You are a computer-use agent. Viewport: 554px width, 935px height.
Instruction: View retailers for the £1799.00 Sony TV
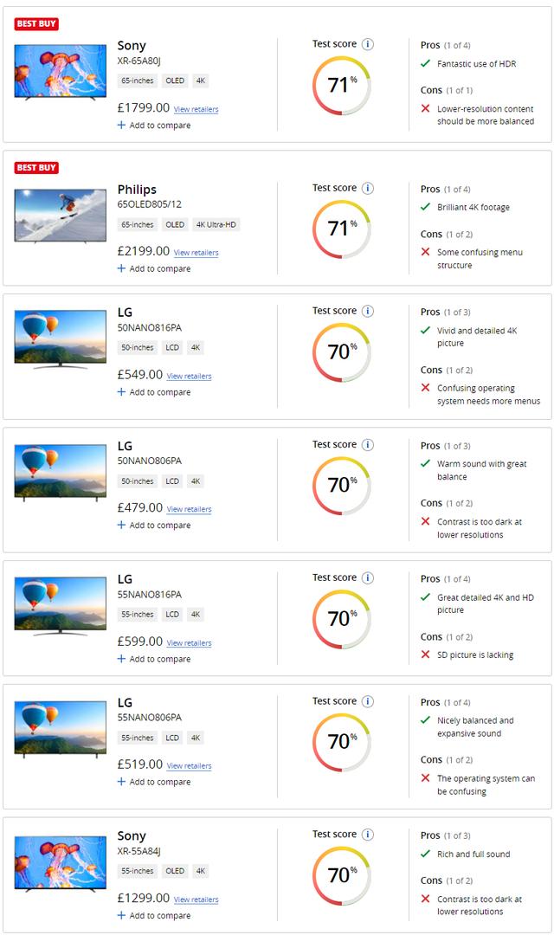(x=196, y=109)
